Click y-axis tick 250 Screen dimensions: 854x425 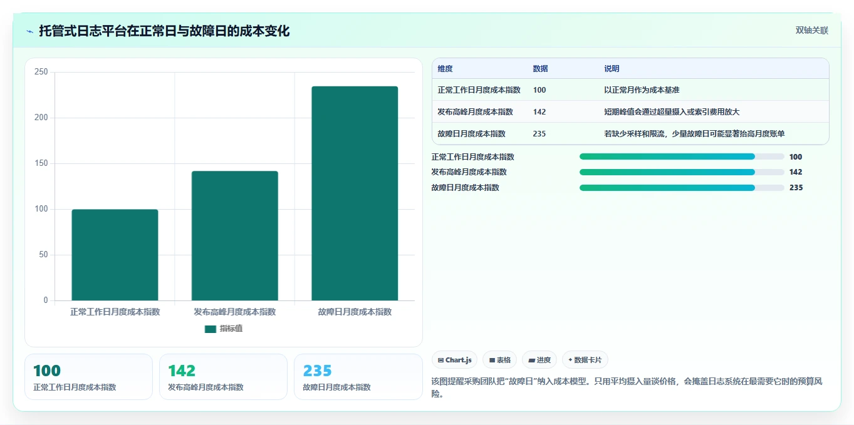pos(41,72)
